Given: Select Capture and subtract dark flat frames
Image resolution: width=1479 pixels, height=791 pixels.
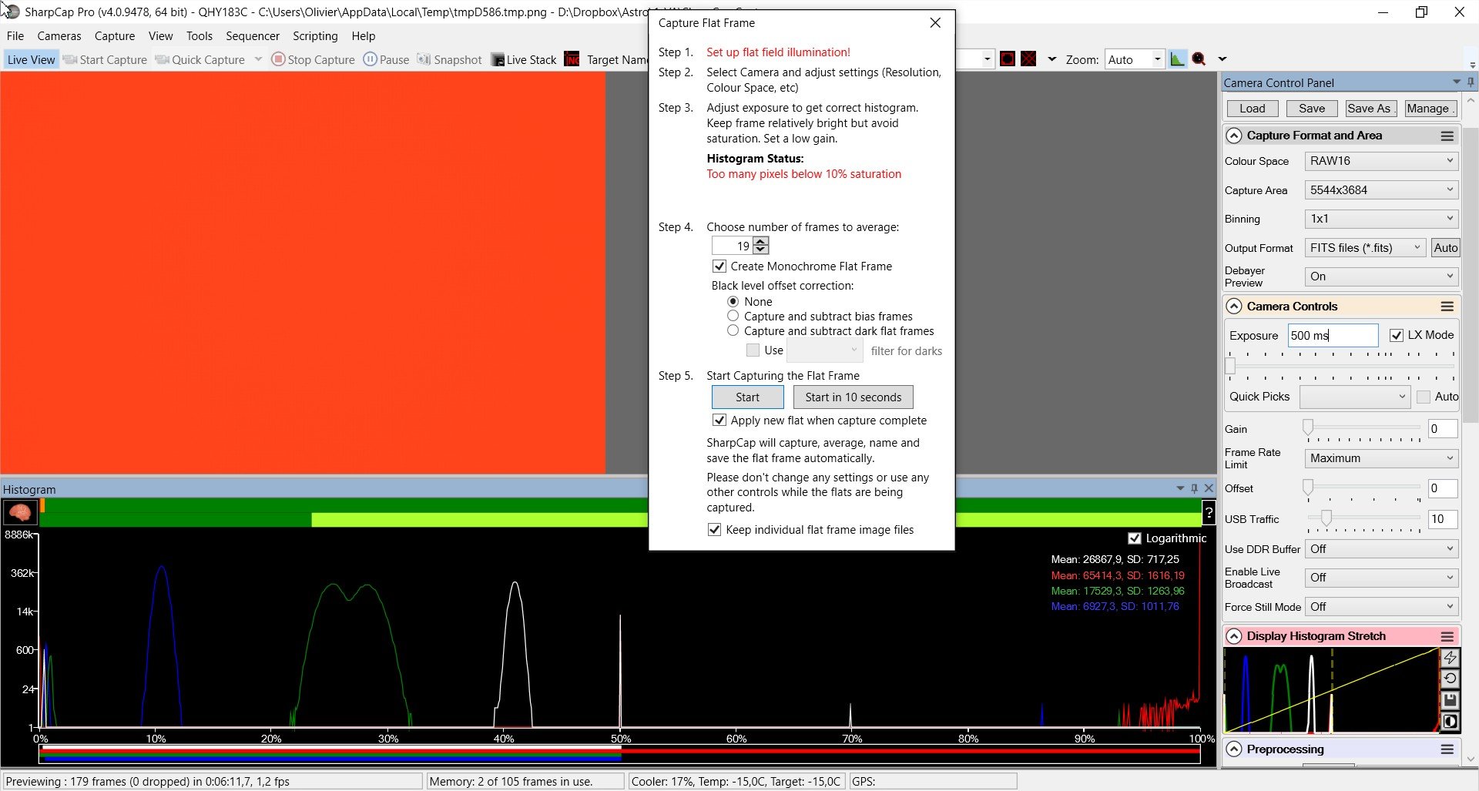Looking at the screenshot, I should pyautogui.click(x=733, y=331).
